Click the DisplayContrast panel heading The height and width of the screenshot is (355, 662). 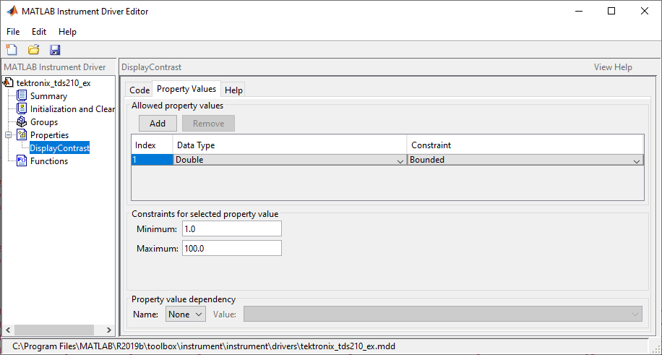click(x=151, y=67)
